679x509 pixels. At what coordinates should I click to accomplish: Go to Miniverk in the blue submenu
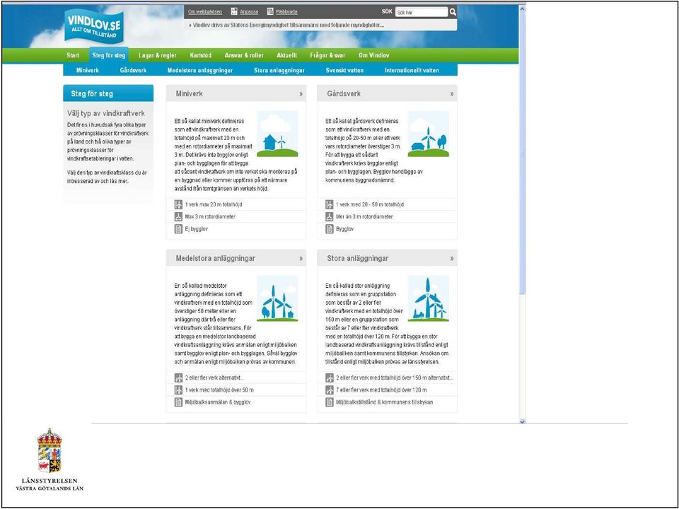pos(88,70)
